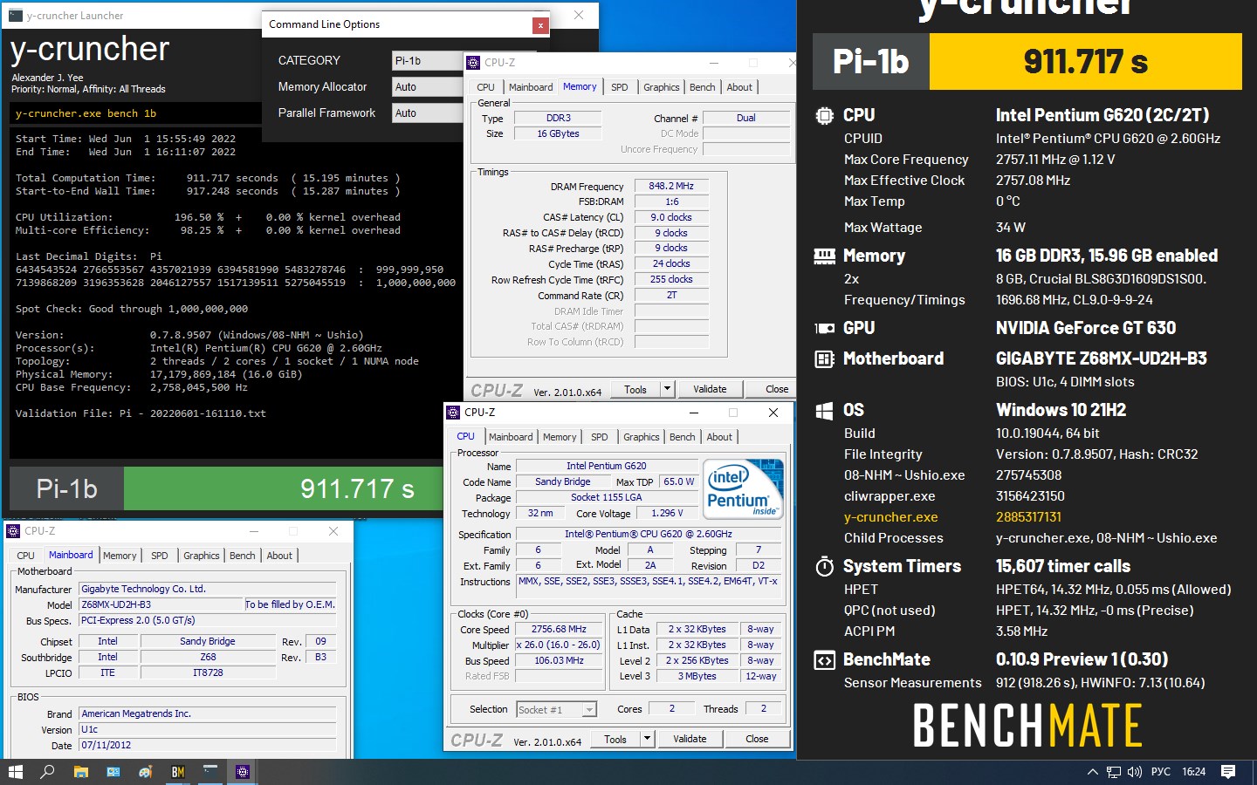Viewport: 1257px width, 785px height.
Task: Open taskbar Search magnifier
Action: pyautogui.click(x=47, y=772)
